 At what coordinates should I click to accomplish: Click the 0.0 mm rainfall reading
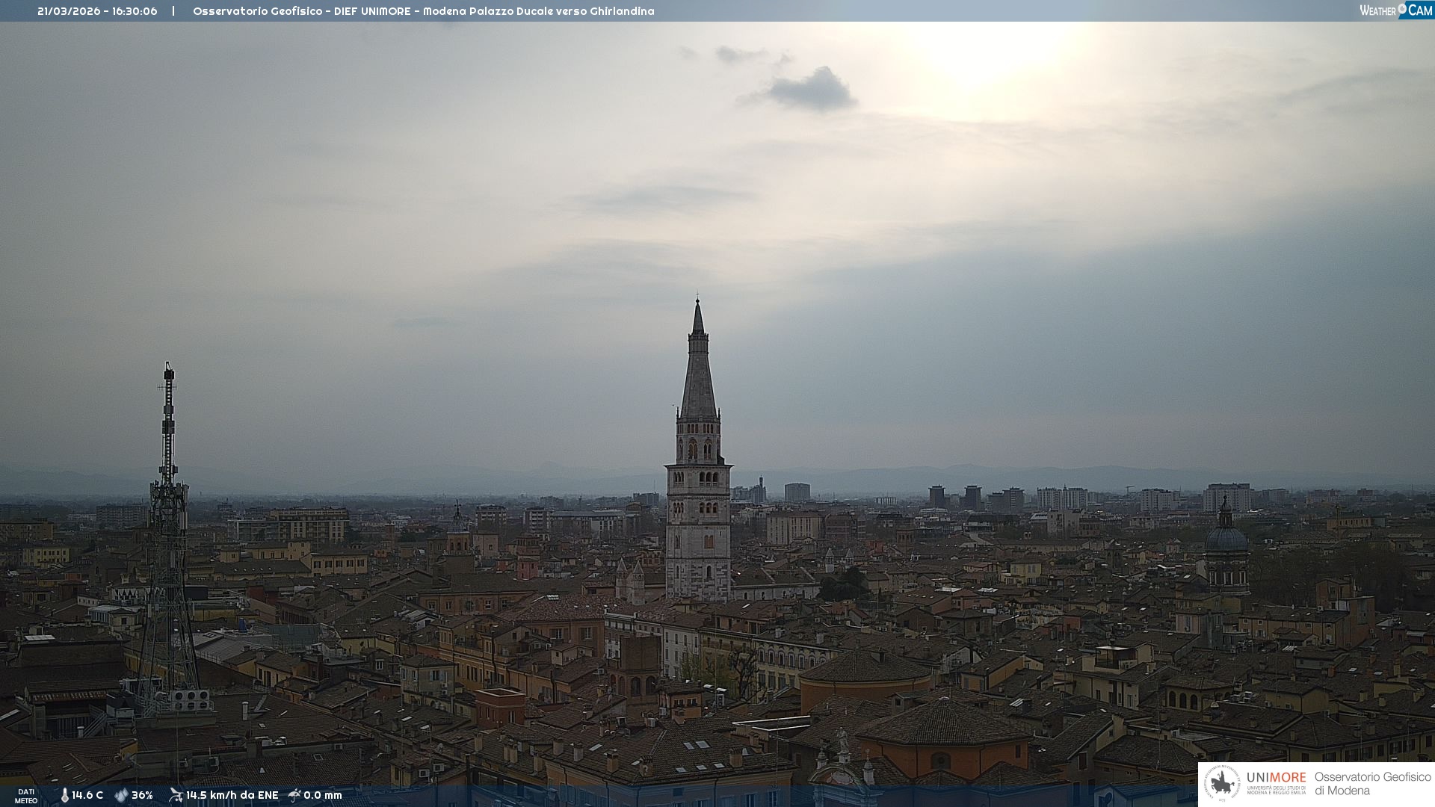(323, 795)
